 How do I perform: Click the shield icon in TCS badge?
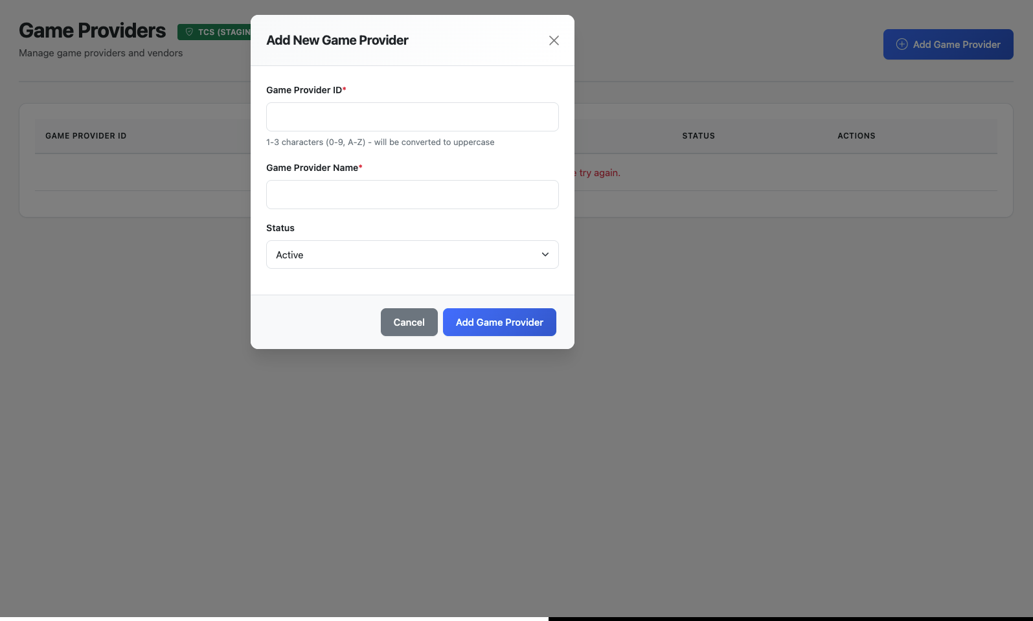(x=189, y=32)
